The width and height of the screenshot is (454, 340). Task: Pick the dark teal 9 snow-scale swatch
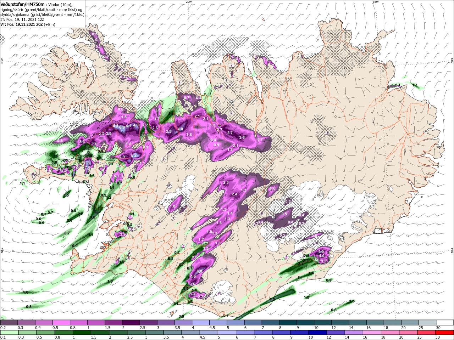305,323
